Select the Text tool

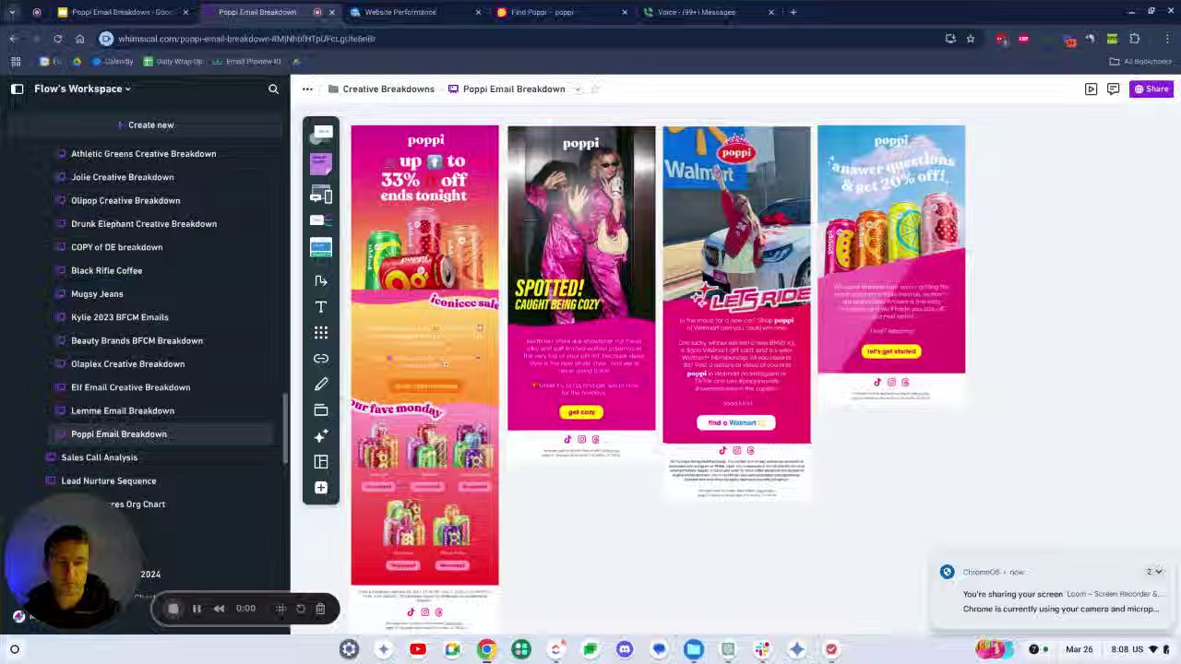click(321, 306)
